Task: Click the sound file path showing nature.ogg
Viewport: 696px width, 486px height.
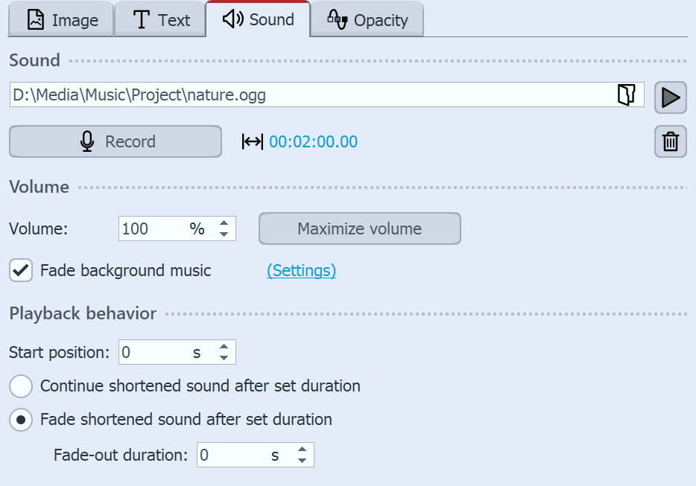Action: (x=298, y=95)
